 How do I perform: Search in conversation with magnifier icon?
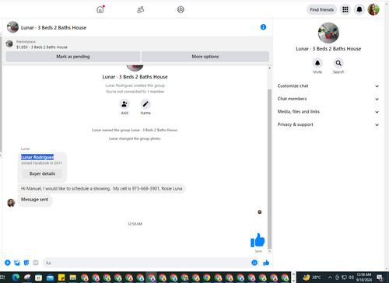338,63
